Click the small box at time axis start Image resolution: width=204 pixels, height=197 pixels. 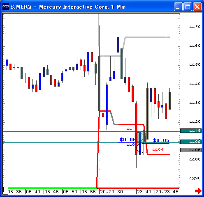[5, 190]
